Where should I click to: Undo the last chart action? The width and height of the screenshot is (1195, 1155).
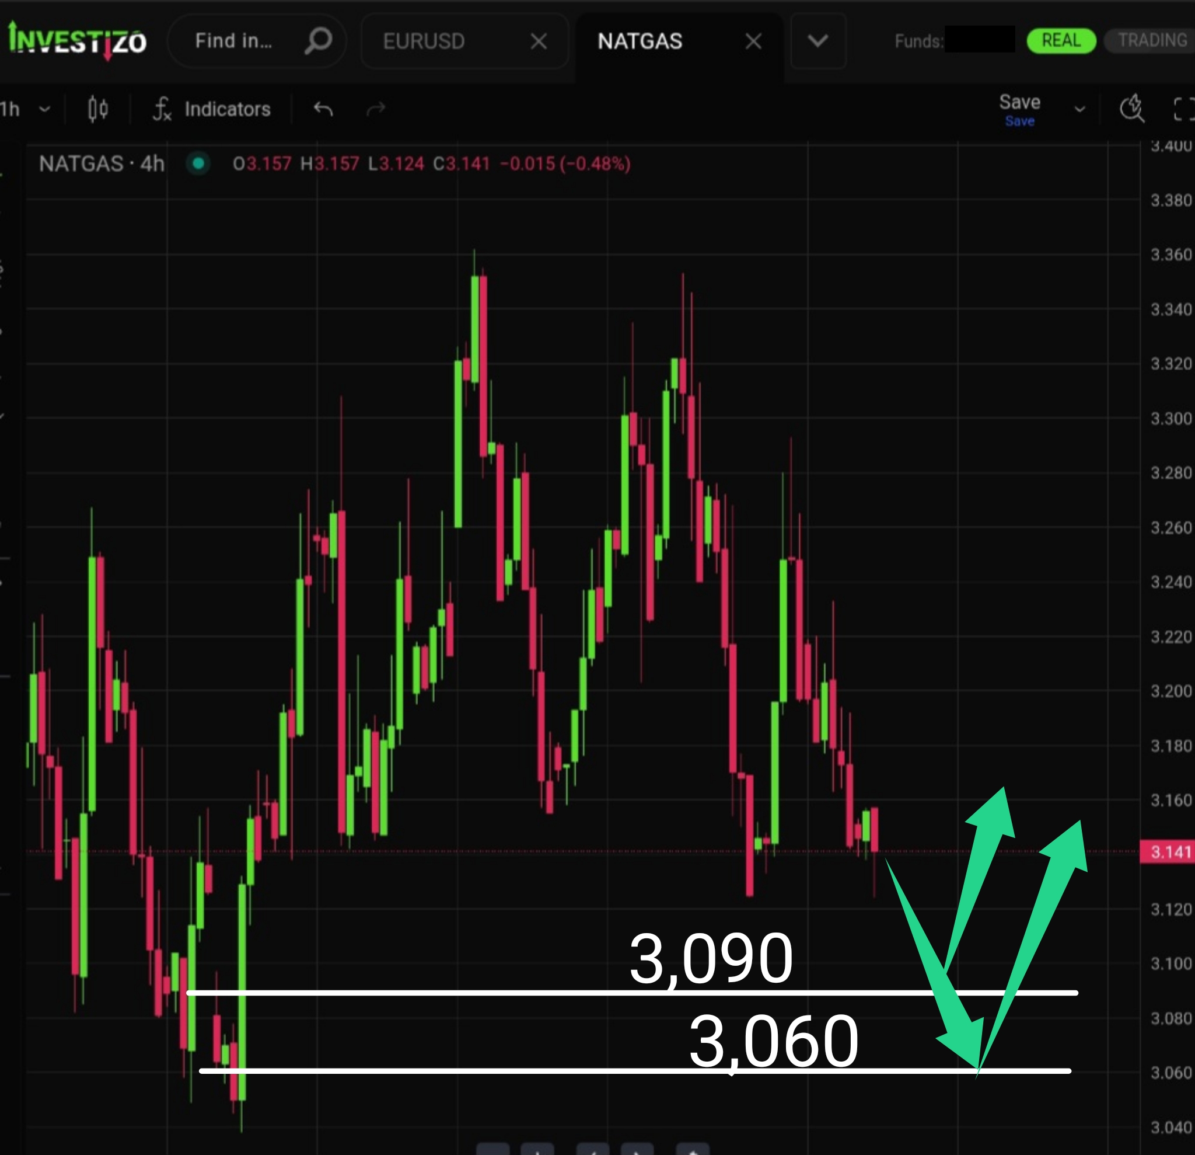pyautogui.click(x=323, y=109)
